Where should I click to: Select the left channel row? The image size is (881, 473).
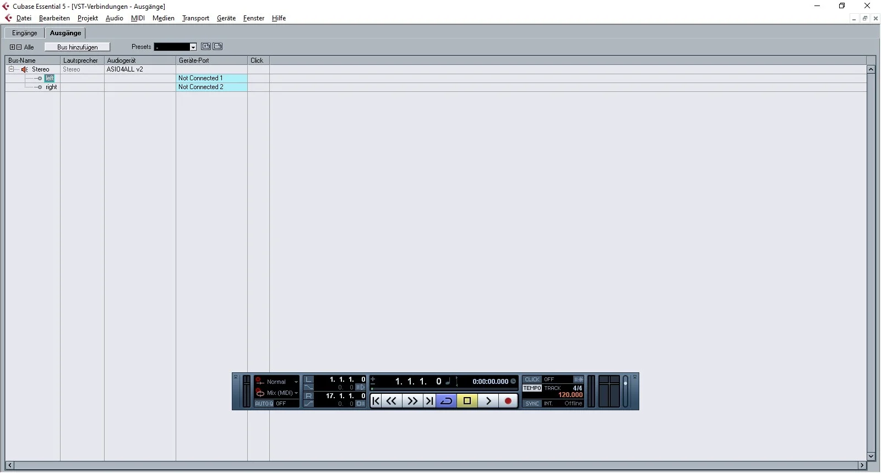(x=50, y=78)
